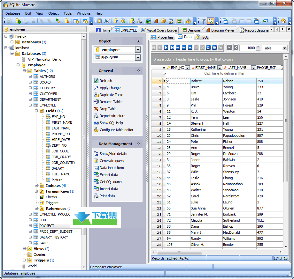The image size is (294, 279).
Task: Click the filter funnel toolbar icon
Action: tap(203, 21)
